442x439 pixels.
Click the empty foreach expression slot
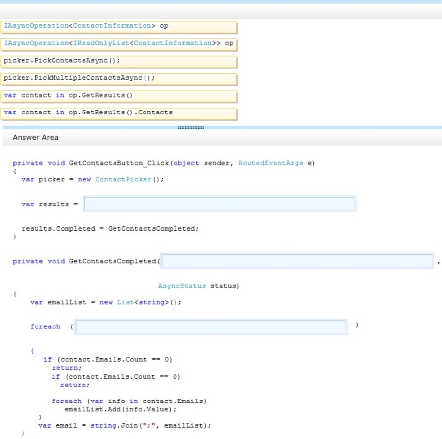pos(211,327)
